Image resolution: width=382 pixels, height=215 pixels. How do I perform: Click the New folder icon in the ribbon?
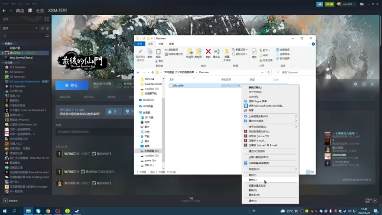pyautogui.click(x=227, y=52)
